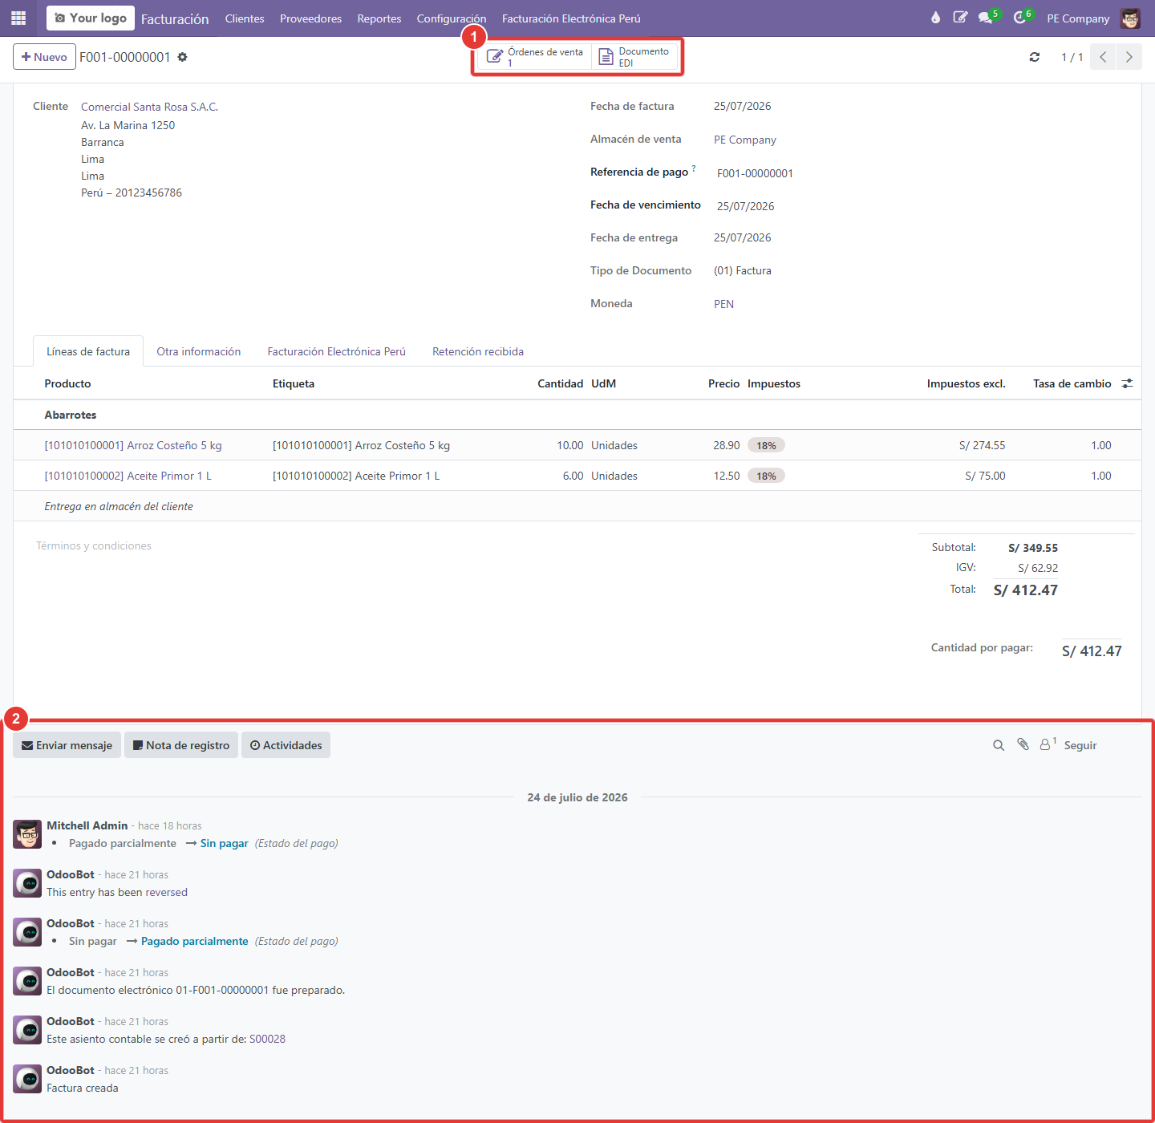Switch to the Otra información tab

point(199,351)
